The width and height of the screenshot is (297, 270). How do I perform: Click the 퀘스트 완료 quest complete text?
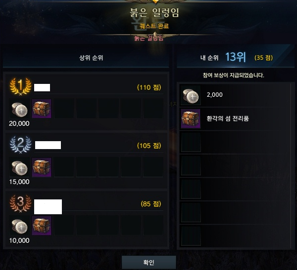click(154, 26)
